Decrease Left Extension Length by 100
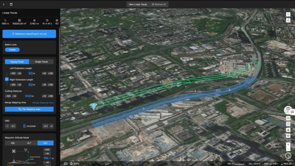This screenshot has width=295, height=166. (13, 74)
